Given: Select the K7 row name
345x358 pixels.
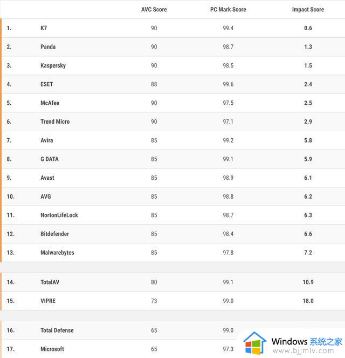Looking at the screenshot, I should point(44,28).
